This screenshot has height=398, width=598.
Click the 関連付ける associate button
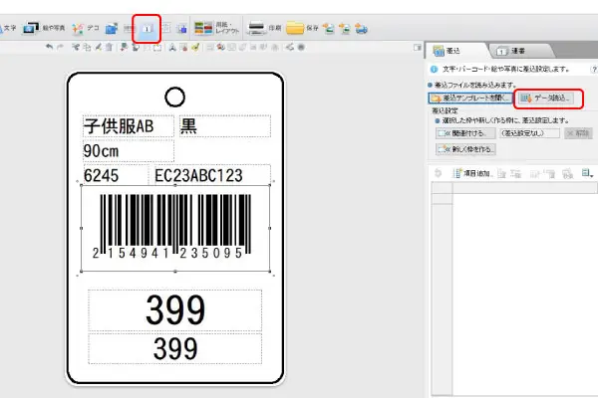click(465, 133)
